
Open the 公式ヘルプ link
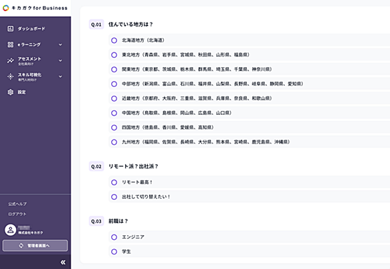[x=17, y=204]
